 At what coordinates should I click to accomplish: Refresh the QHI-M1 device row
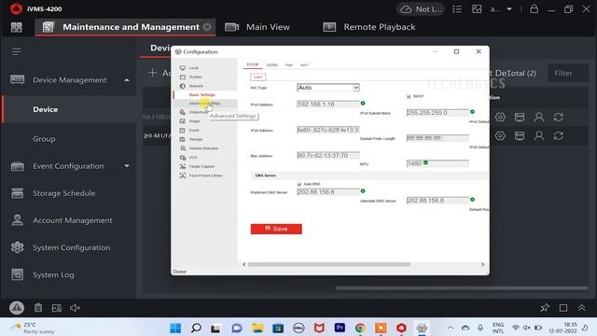point(558,135)
